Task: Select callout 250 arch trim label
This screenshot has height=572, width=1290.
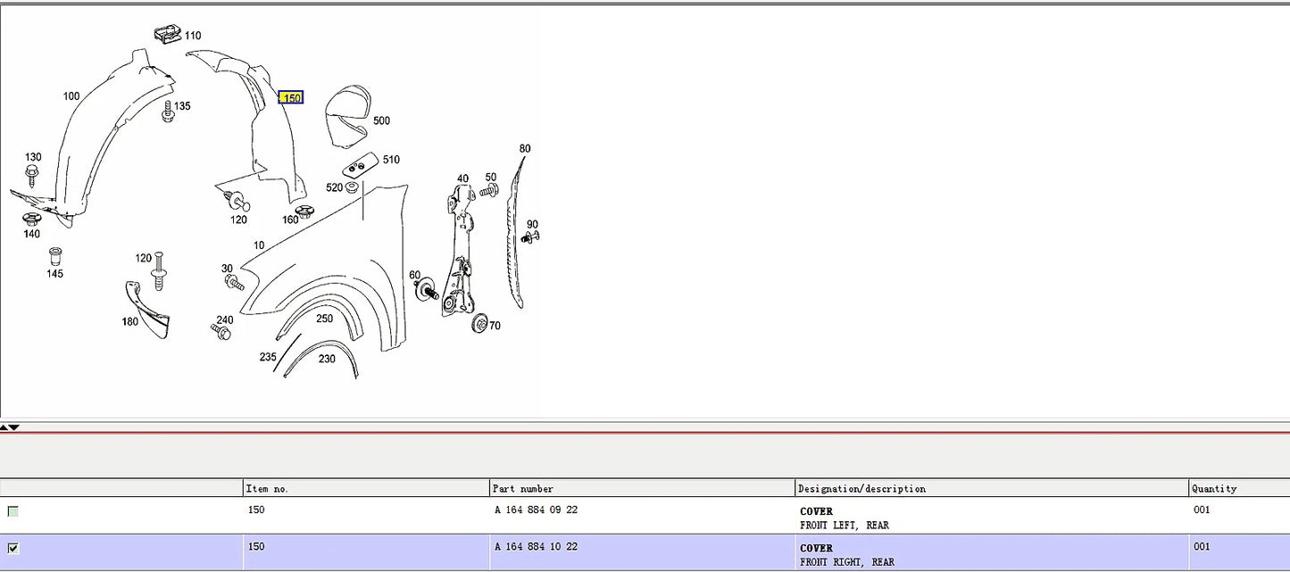Action: pyautogui.click(x=324, y=319)
